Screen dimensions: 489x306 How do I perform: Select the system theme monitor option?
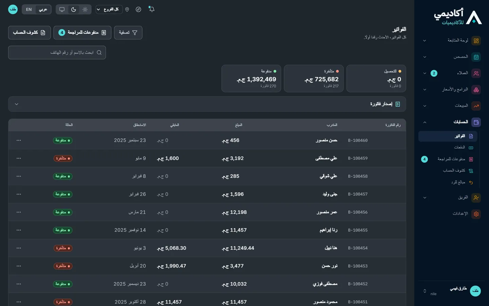point(62,10)
